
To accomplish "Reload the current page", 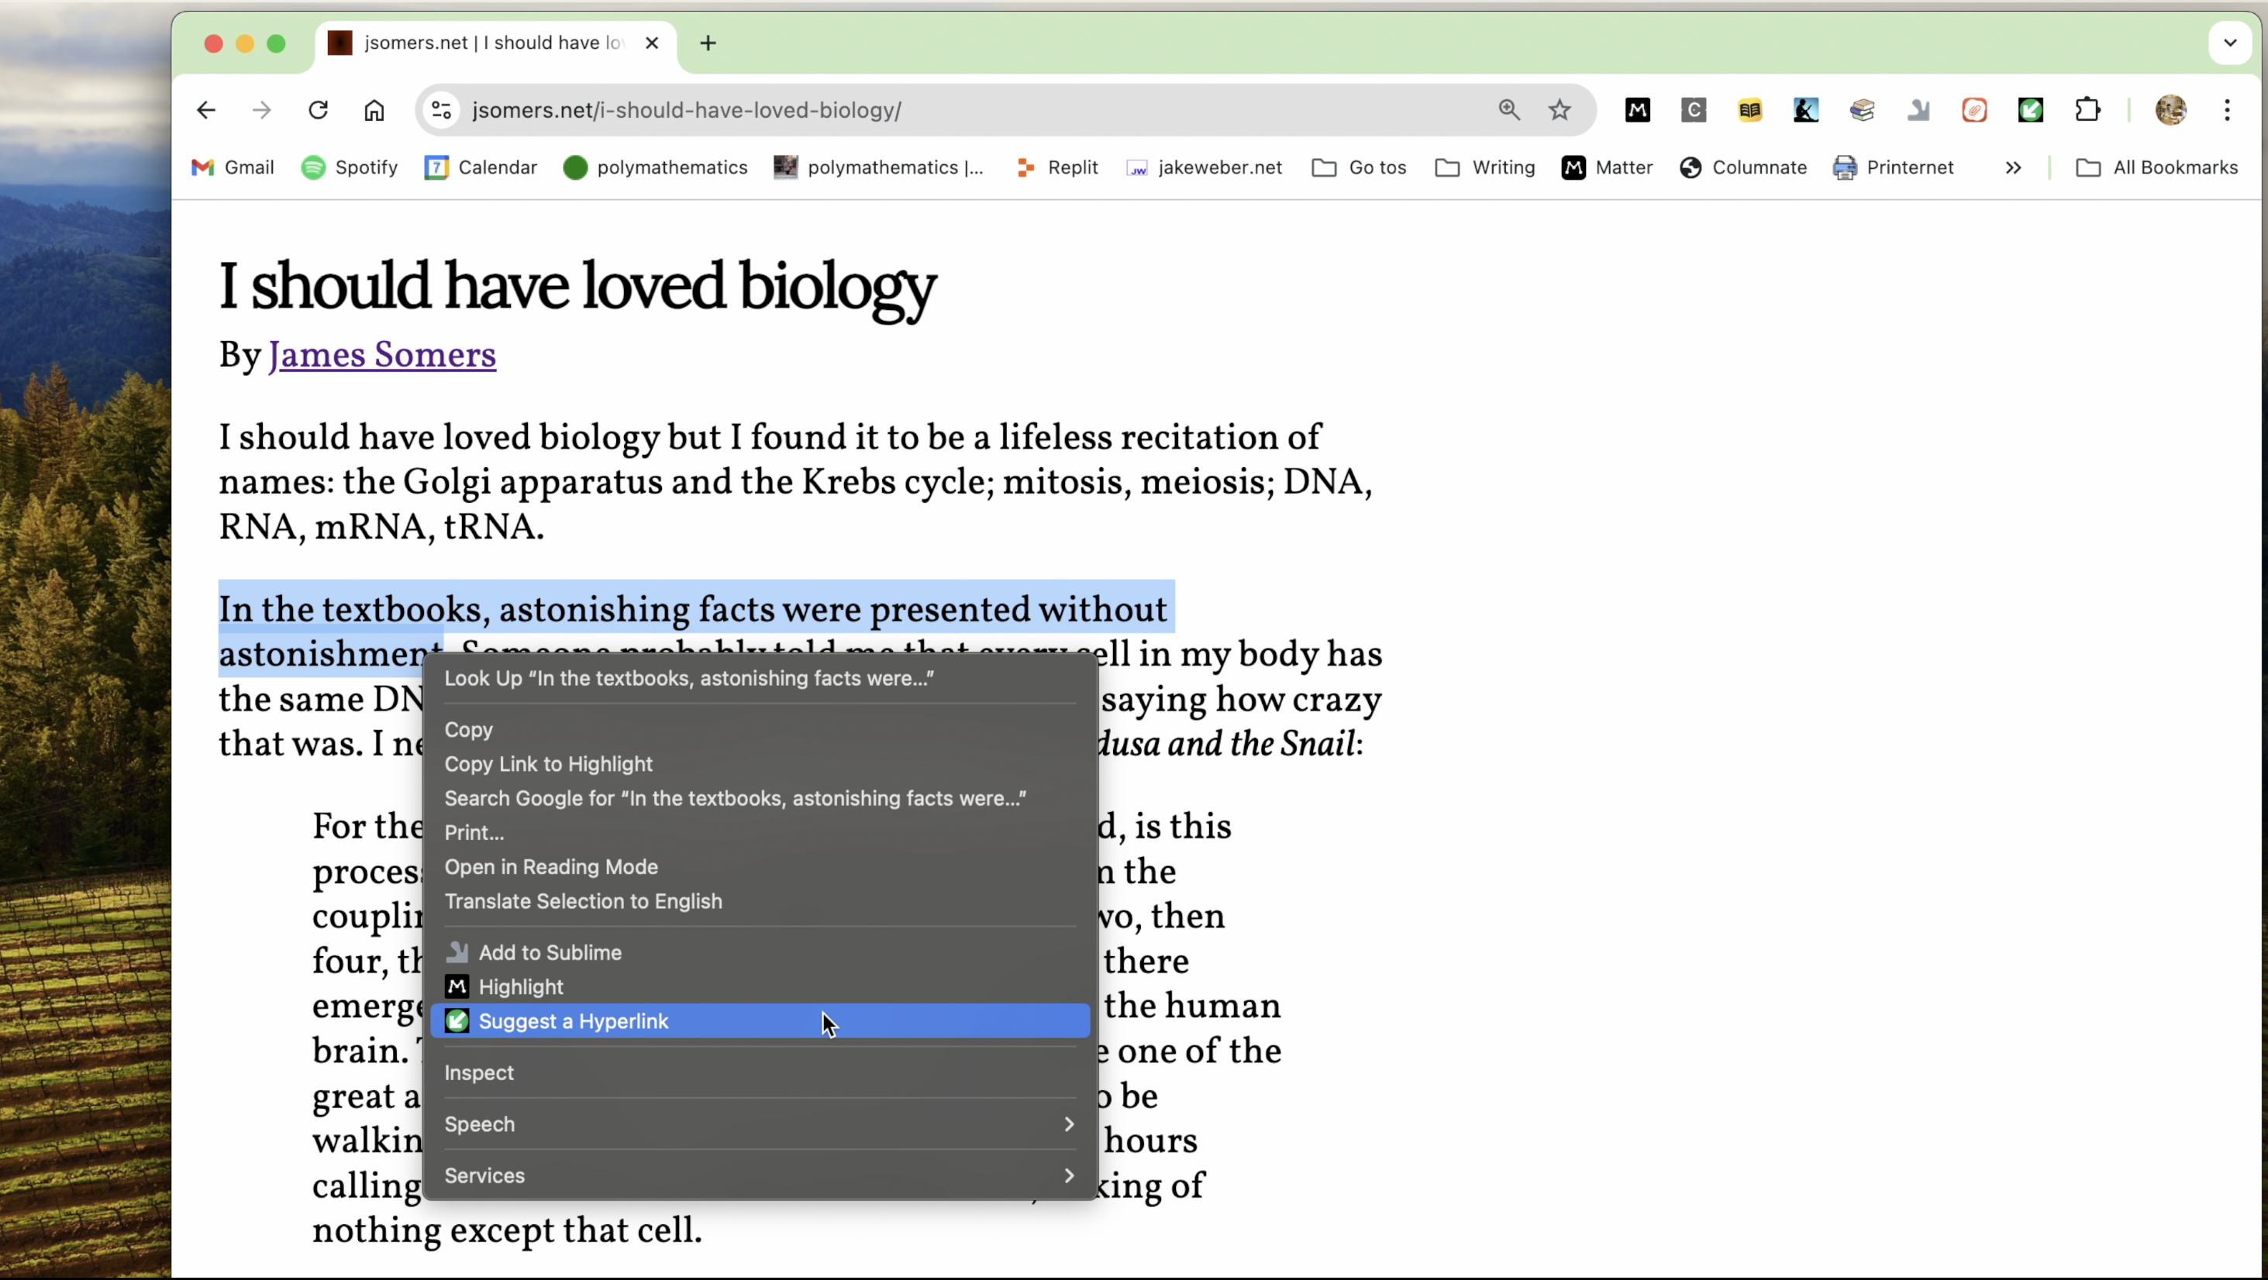I will [x=318, y=110].
